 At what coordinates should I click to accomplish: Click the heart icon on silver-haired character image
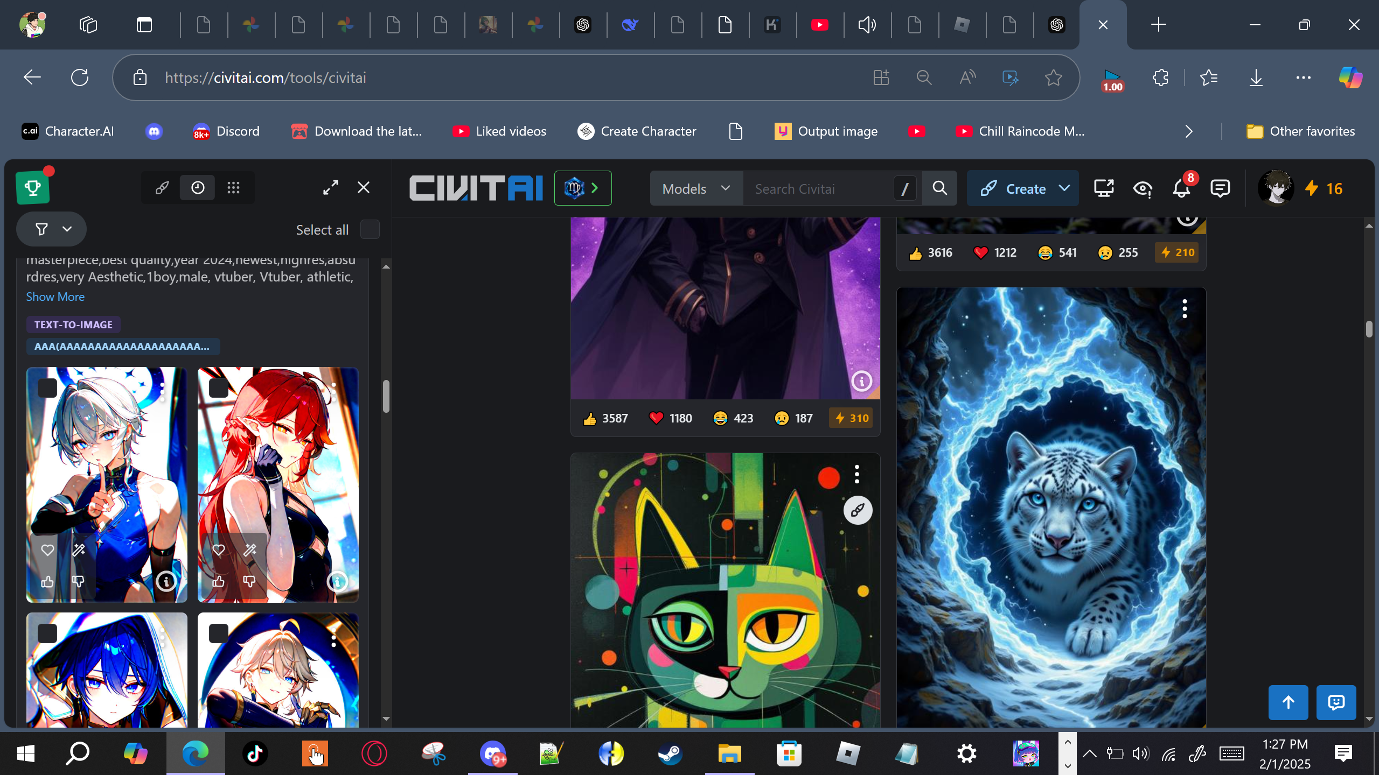tap(47, 550)
